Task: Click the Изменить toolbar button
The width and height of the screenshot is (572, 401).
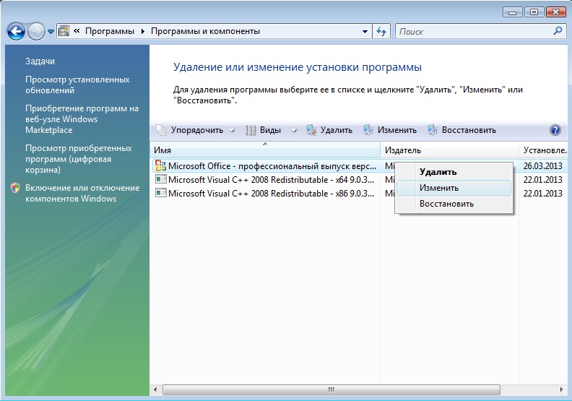Action: [390, 130]
